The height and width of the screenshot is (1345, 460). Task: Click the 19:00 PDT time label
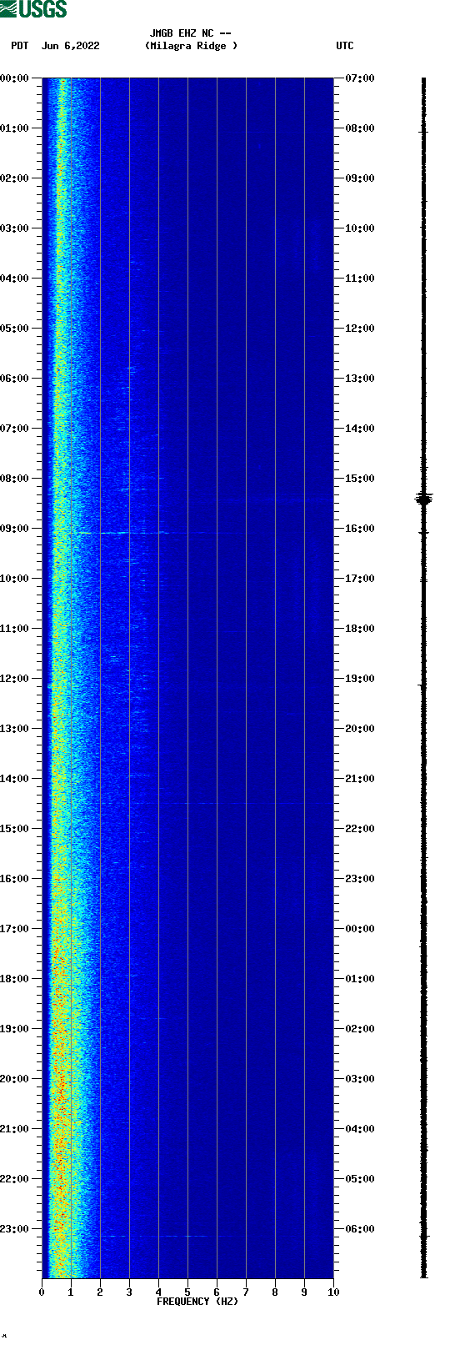pyautogui.click(x=15, y=1029)
